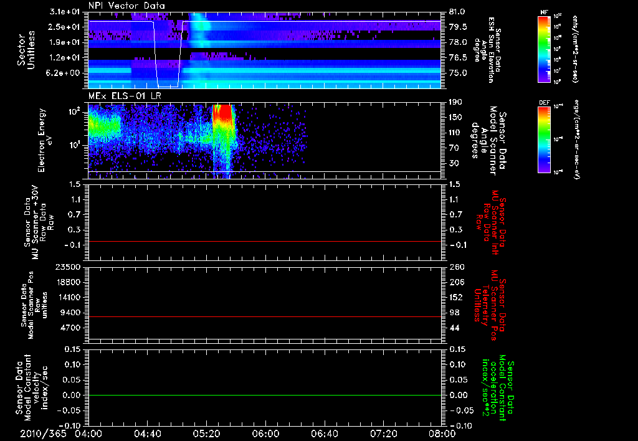
Task: Select the "ESH Sun Elevation Angle" axis label
Action: tap(488, 50)
